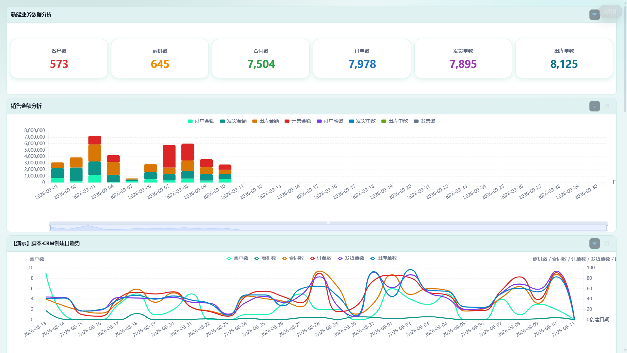Click the orange segment of the 2026-09-03 bar
The image size is (627, 353).
pyautogui.click(x=95, y=153)
